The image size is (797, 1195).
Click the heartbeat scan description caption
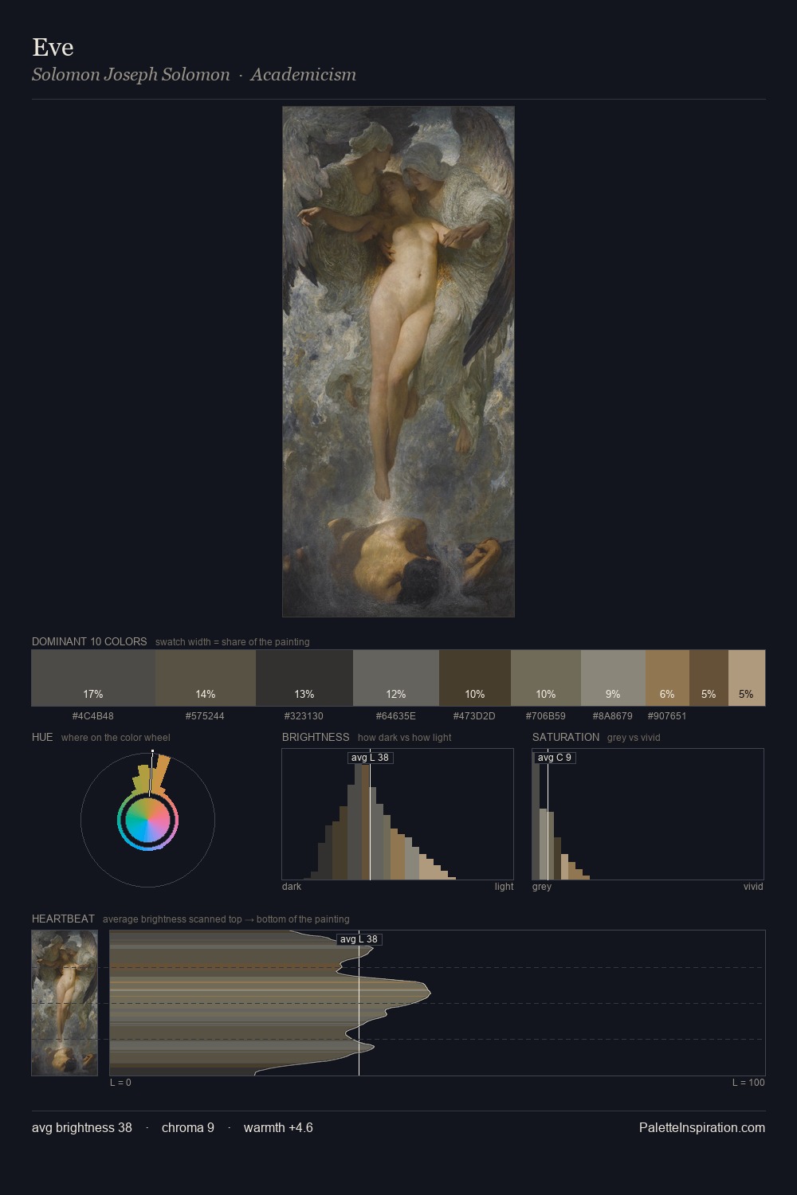tap(226, 919)
